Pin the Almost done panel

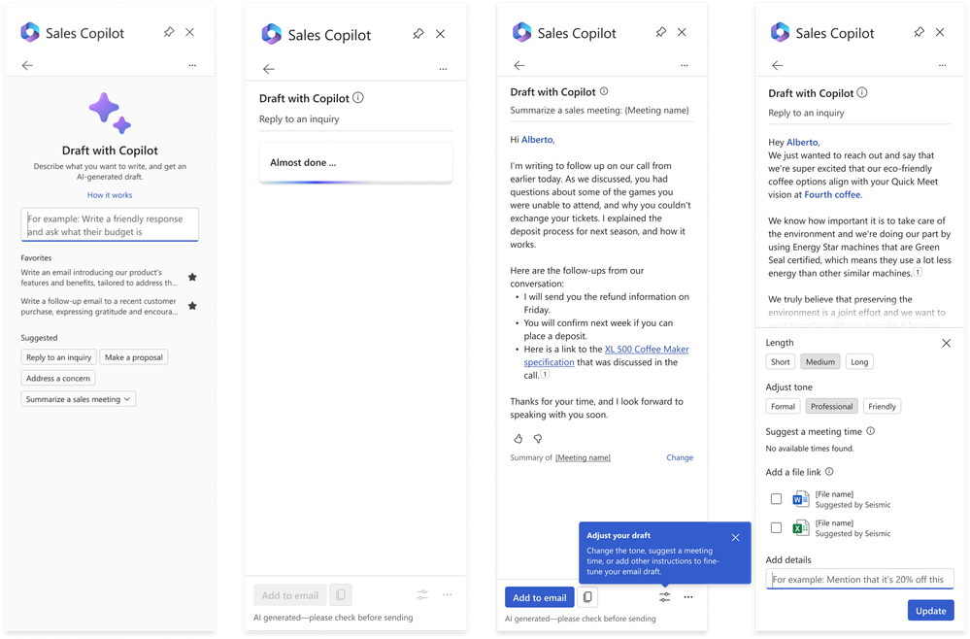click(x=418, y=34)
